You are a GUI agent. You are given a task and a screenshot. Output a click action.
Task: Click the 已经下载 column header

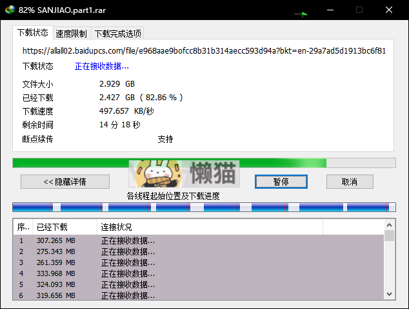click(x=65, y=228)
